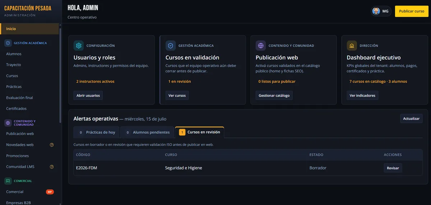Screen dimensions: 431x205
Task: Click the '2 instructores activos' text
Action: pyautogui.click(x=95, y=81)
